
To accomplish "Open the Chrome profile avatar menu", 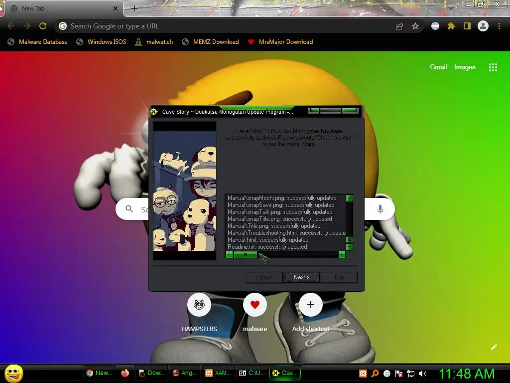I will [483, 26].
